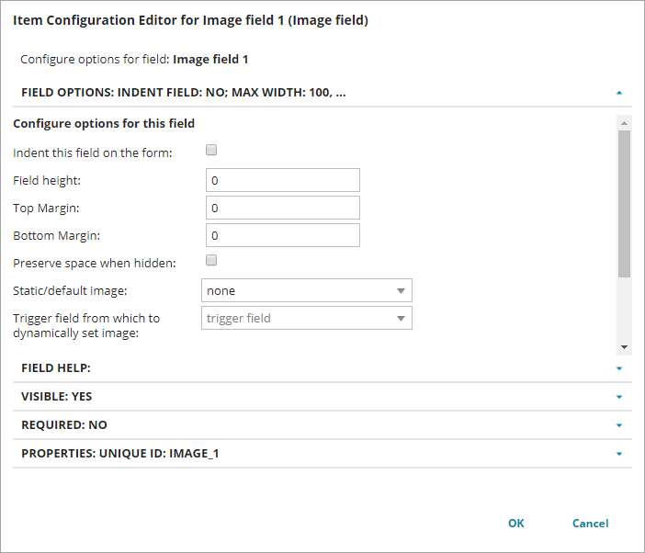
Task: Click the Bottom Margin input field
Action: click(283, 235)
